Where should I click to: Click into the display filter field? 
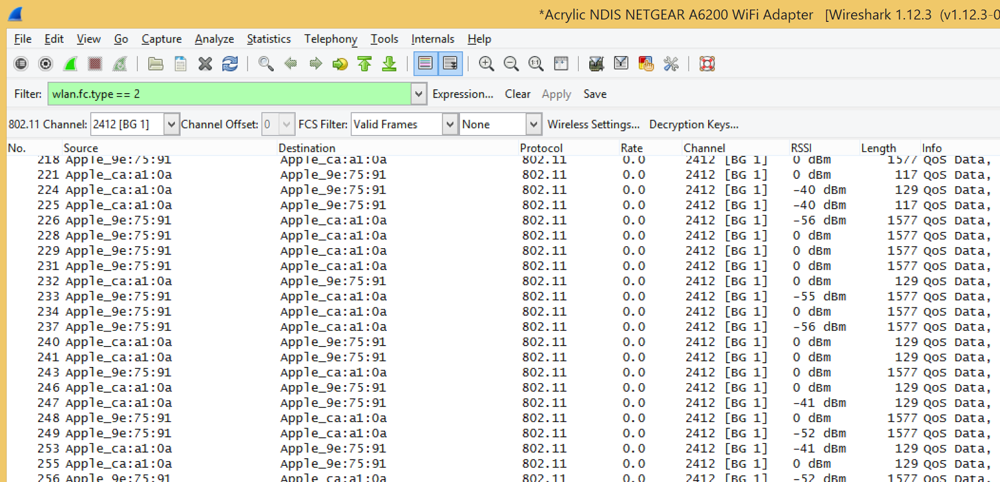229,94
